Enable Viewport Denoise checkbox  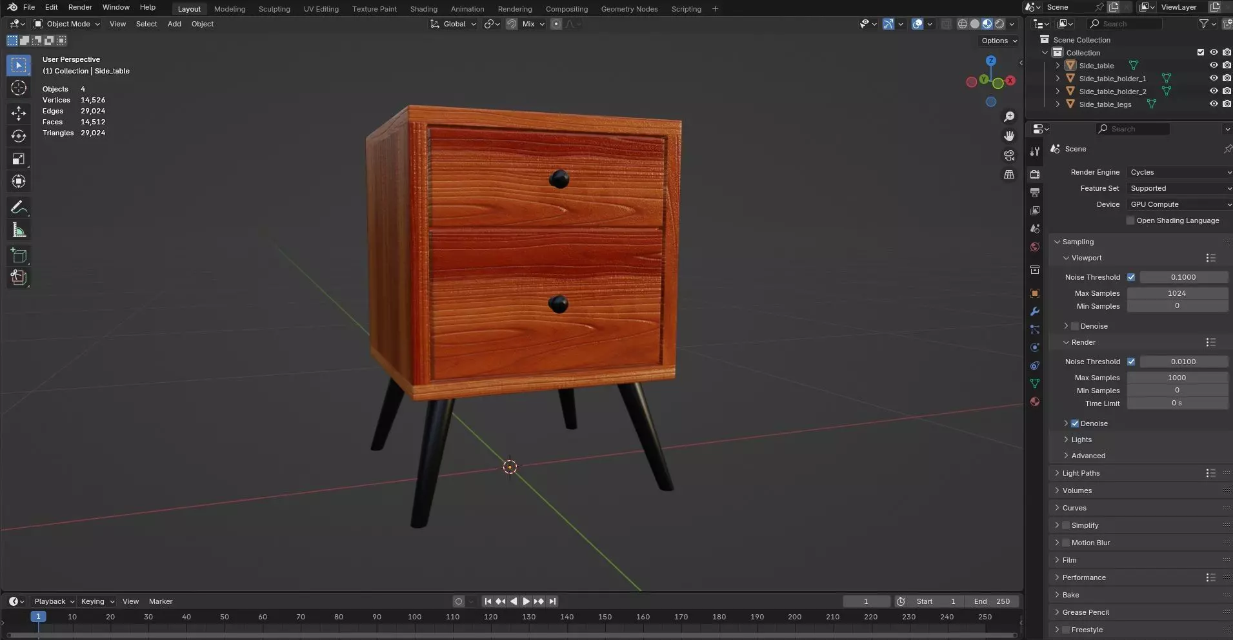point(1075,326)
